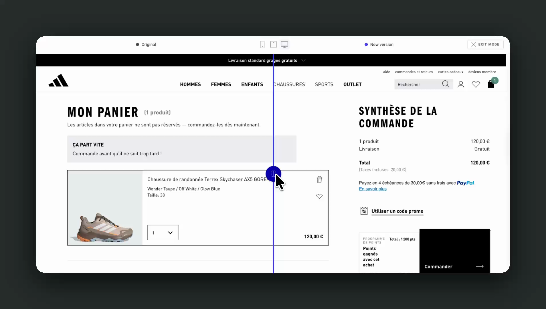Remove product with the trash icon

point(319,179)
